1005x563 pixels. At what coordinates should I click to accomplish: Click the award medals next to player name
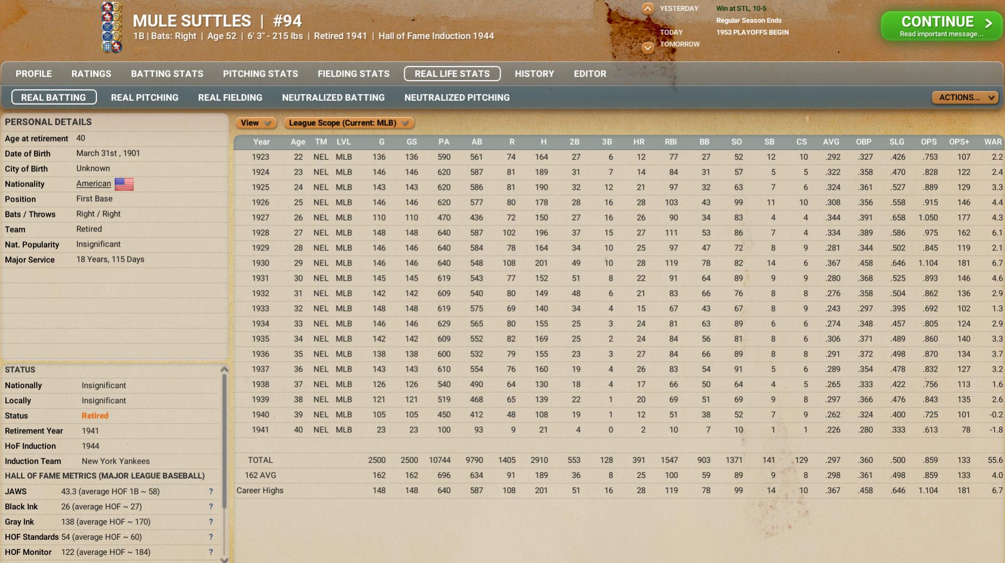(x=112, y=27)
